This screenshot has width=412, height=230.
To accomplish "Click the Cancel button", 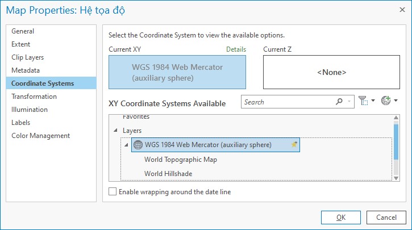I will [386, 218].
